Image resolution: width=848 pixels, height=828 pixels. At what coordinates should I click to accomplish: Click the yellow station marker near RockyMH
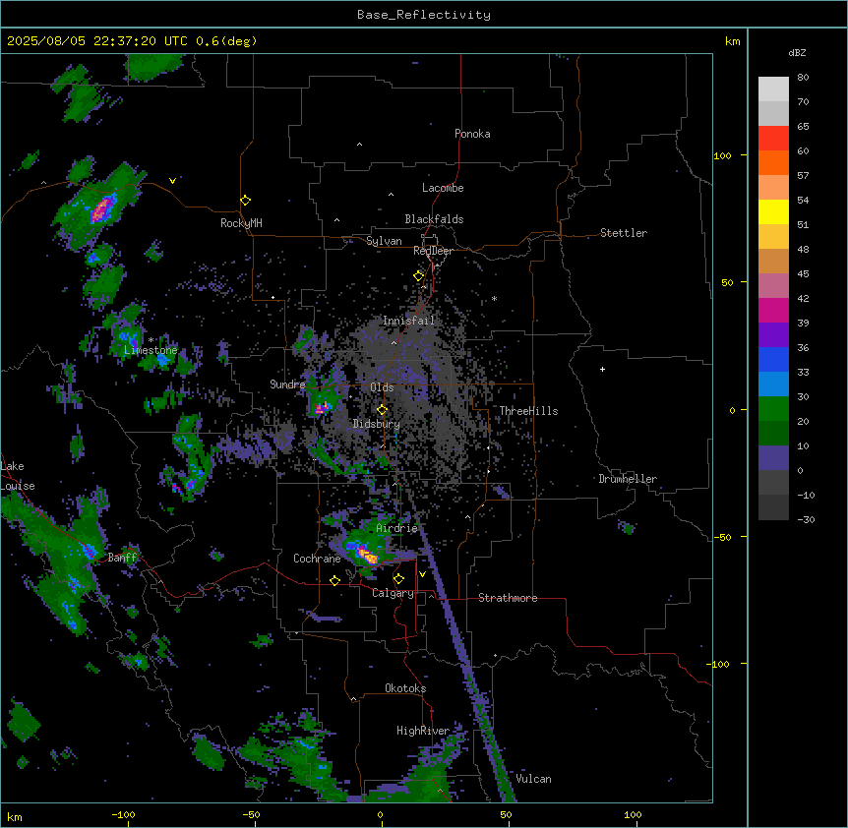(x=245, y=201)
